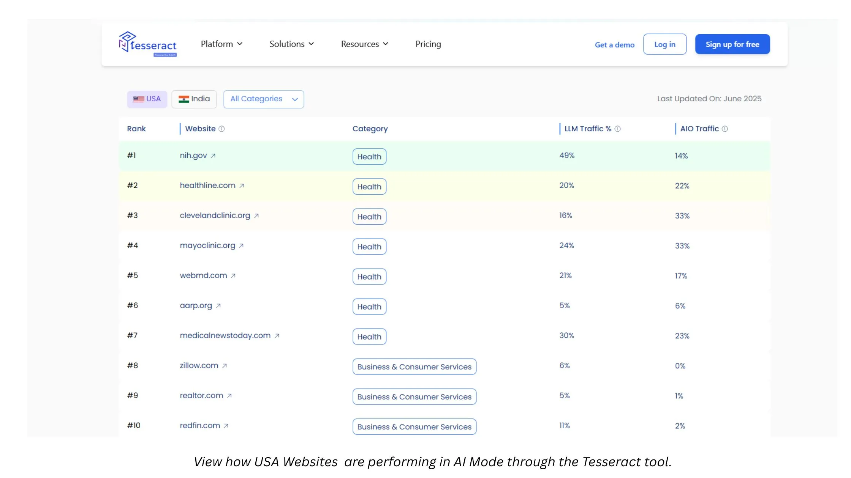Click Get a demo link
Image resolution: width=851 pixels, height=478 pixels.
(x=615, y=45)
